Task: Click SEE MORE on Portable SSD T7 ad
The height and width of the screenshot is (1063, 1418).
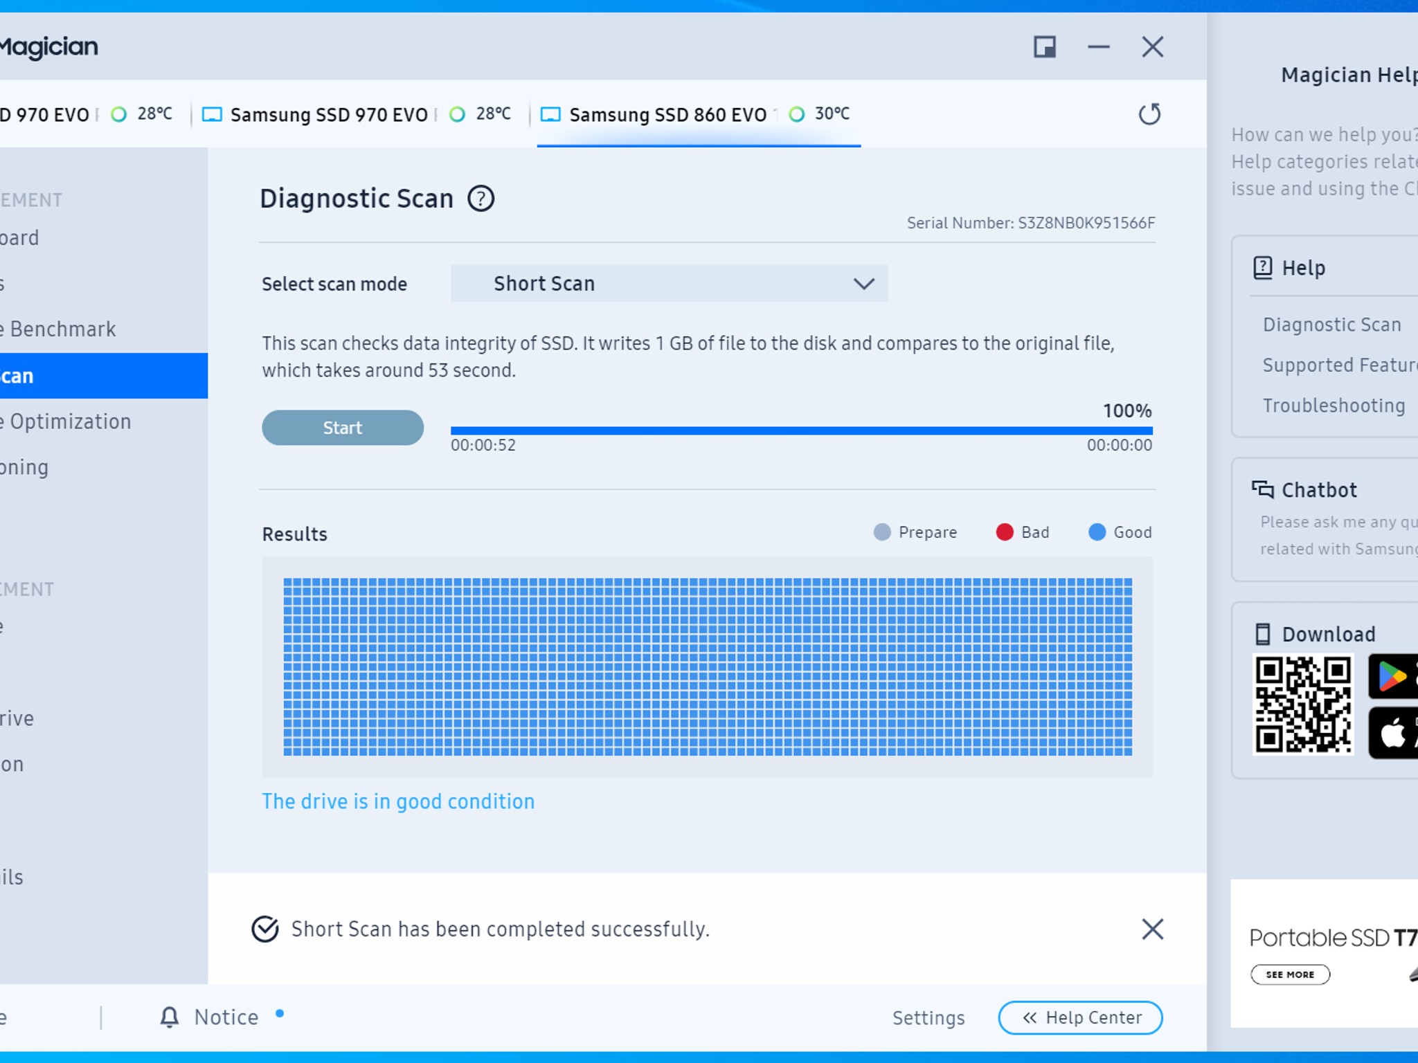Action: click(x=1291, y=974)
